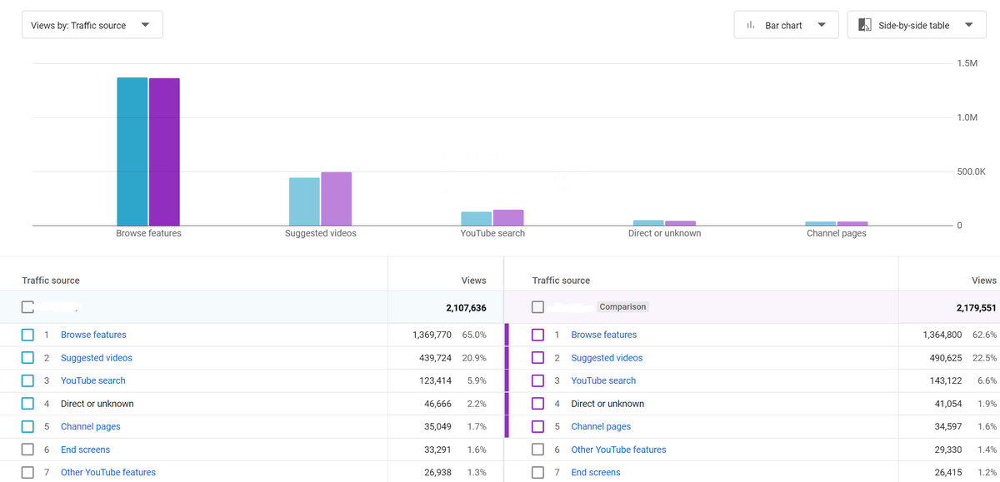1000x482 pixels.
Task: Uncheck comparison Browse features checkbox
Action: [x=537, y=335]
